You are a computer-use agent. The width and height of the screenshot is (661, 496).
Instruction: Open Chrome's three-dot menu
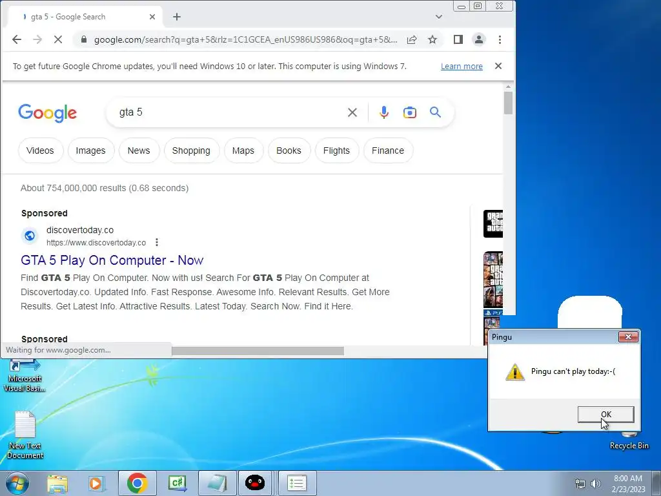click(x=500, y=39)
